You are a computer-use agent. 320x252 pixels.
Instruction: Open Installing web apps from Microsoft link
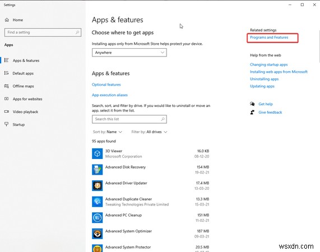coord(279,72)
